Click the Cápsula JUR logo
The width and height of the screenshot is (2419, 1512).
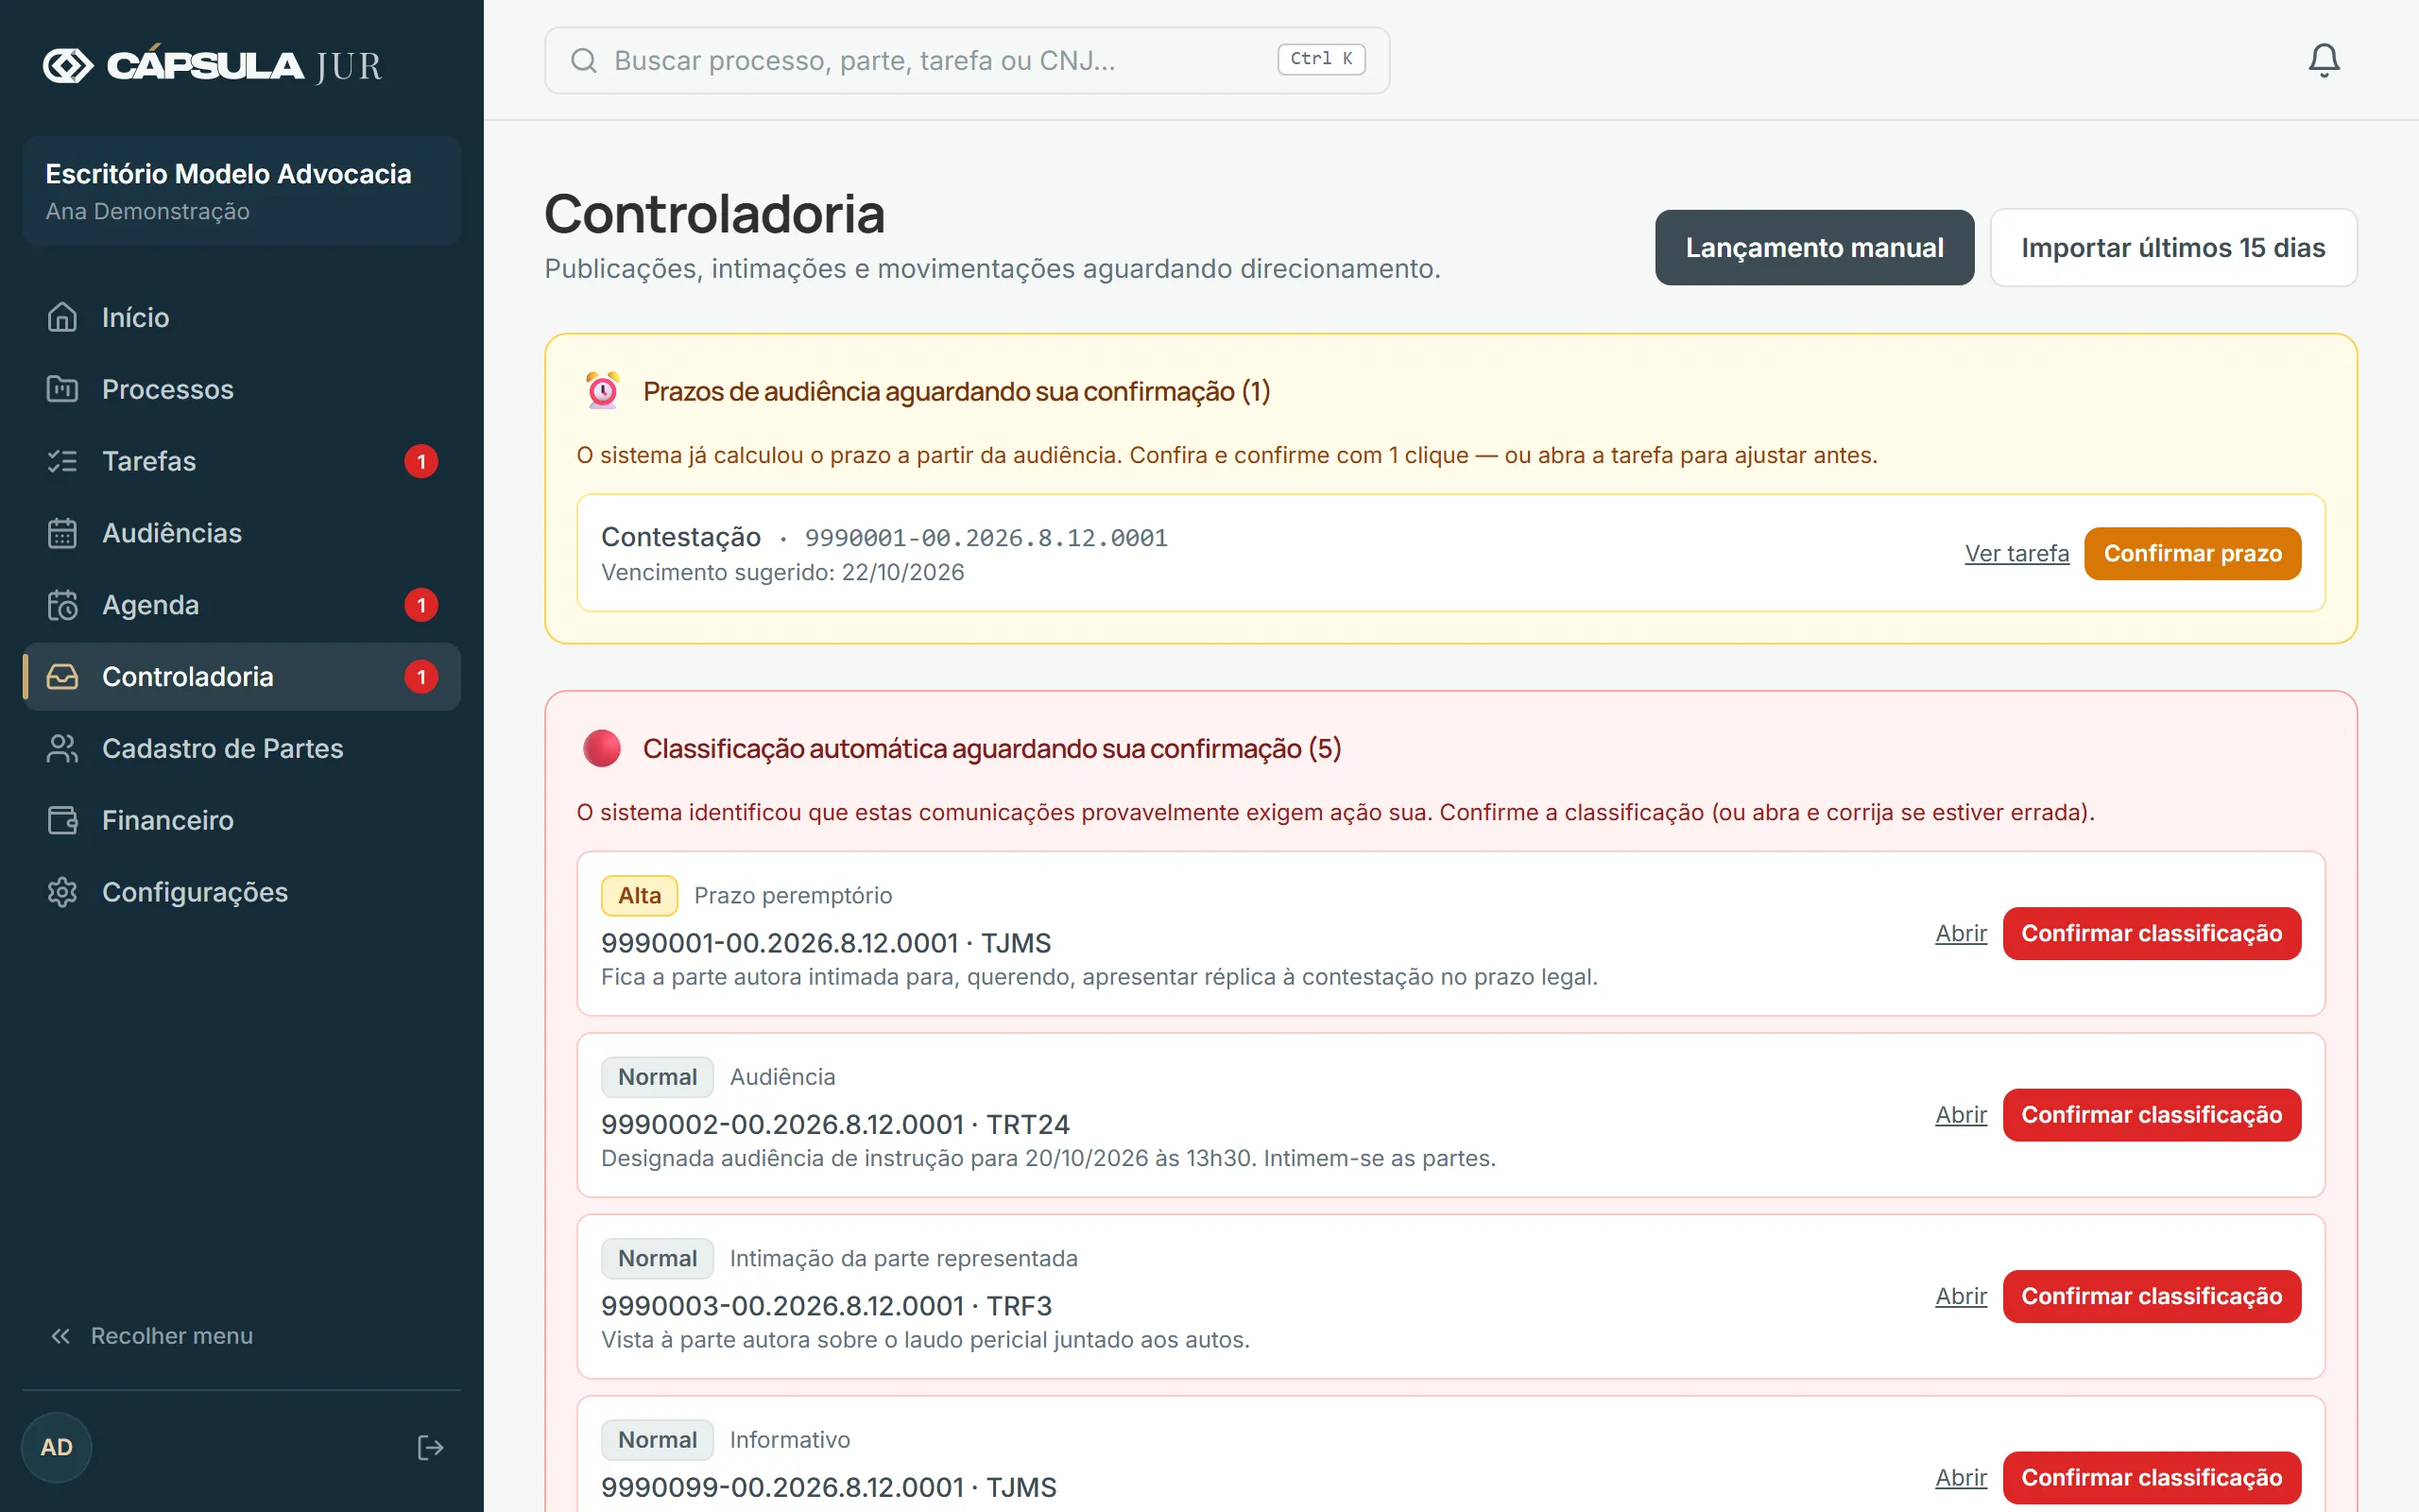pyautogui.click(x=212, y=65)
